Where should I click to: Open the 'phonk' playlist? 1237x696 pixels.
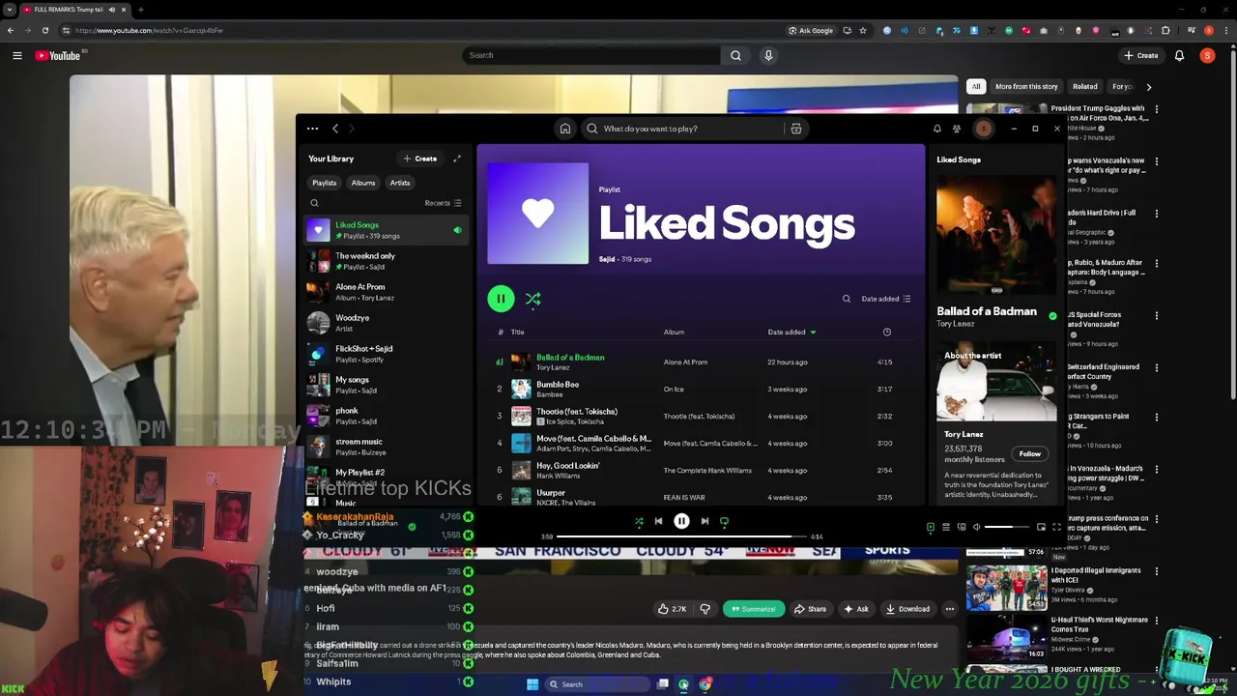[387, 416]
